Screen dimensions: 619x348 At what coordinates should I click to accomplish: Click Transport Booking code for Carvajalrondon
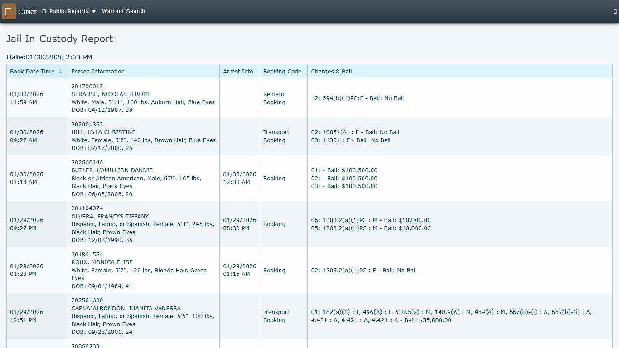click(x=276, y=316)
